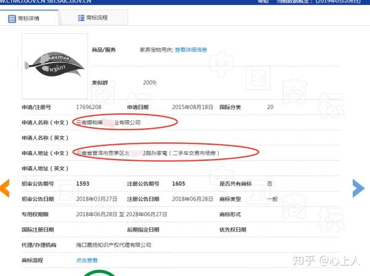370x276 pixels.
Task: Click the 是否共有商标 label
Action: [236, 184]
